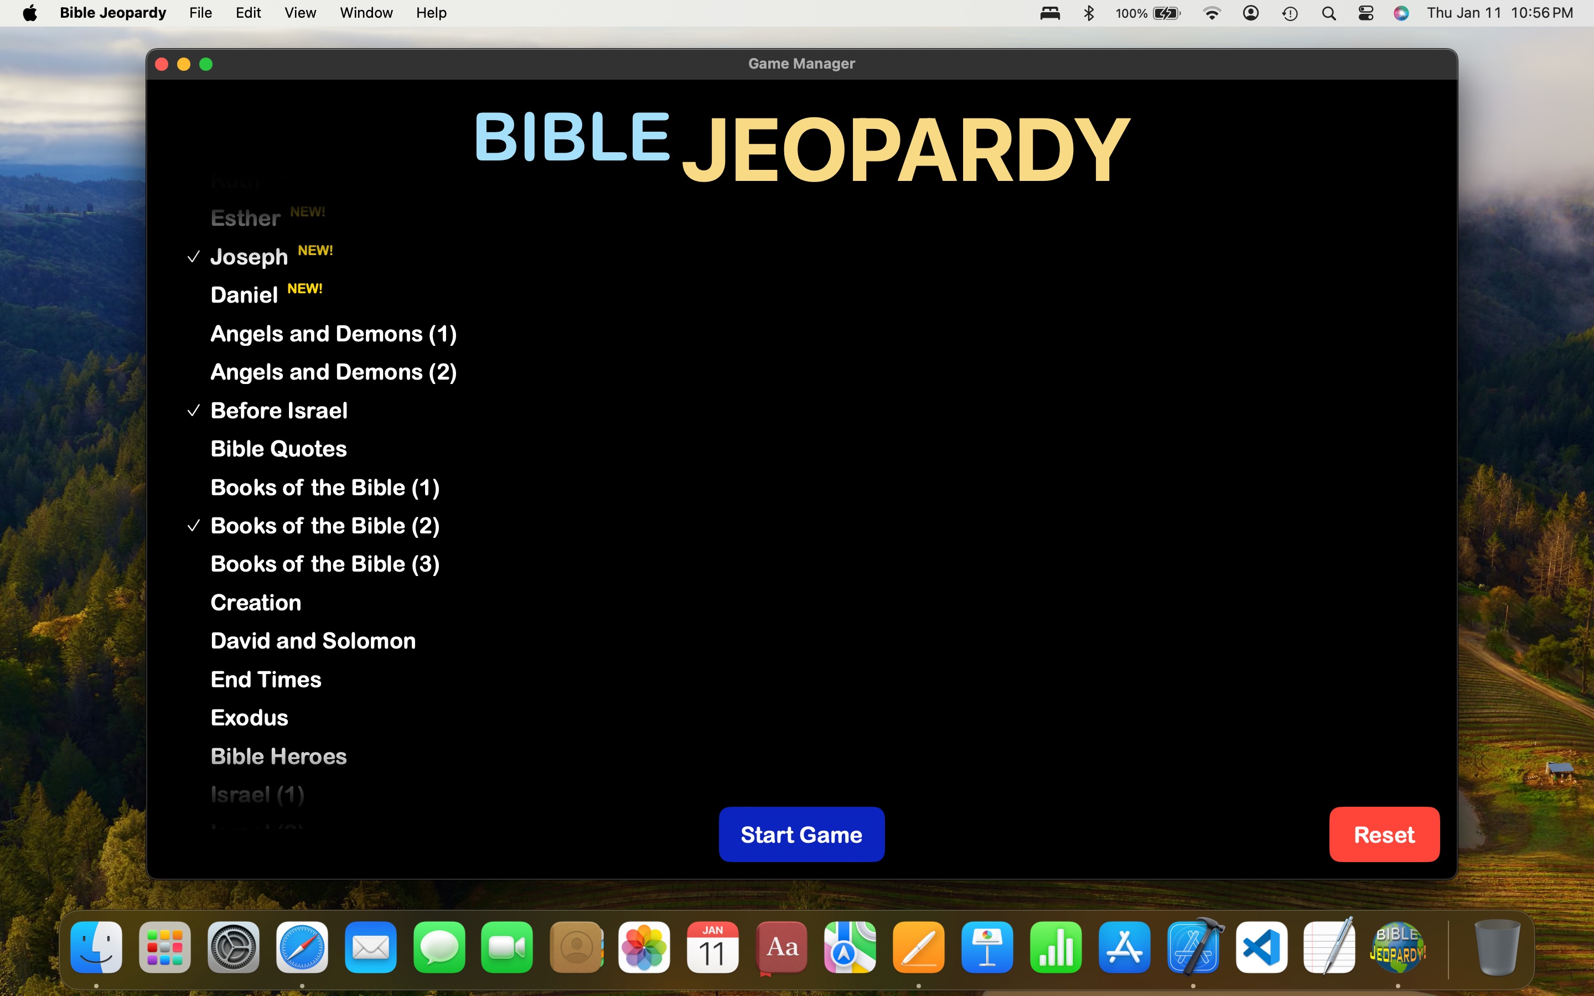Open Spotlight search in menu bar
1594x996 pixels.
(x=1328, y=13)
